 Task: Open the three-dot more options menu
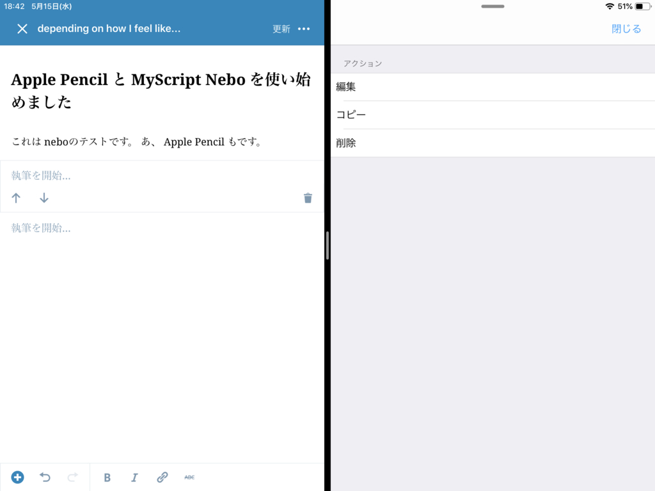coord(304,29)
